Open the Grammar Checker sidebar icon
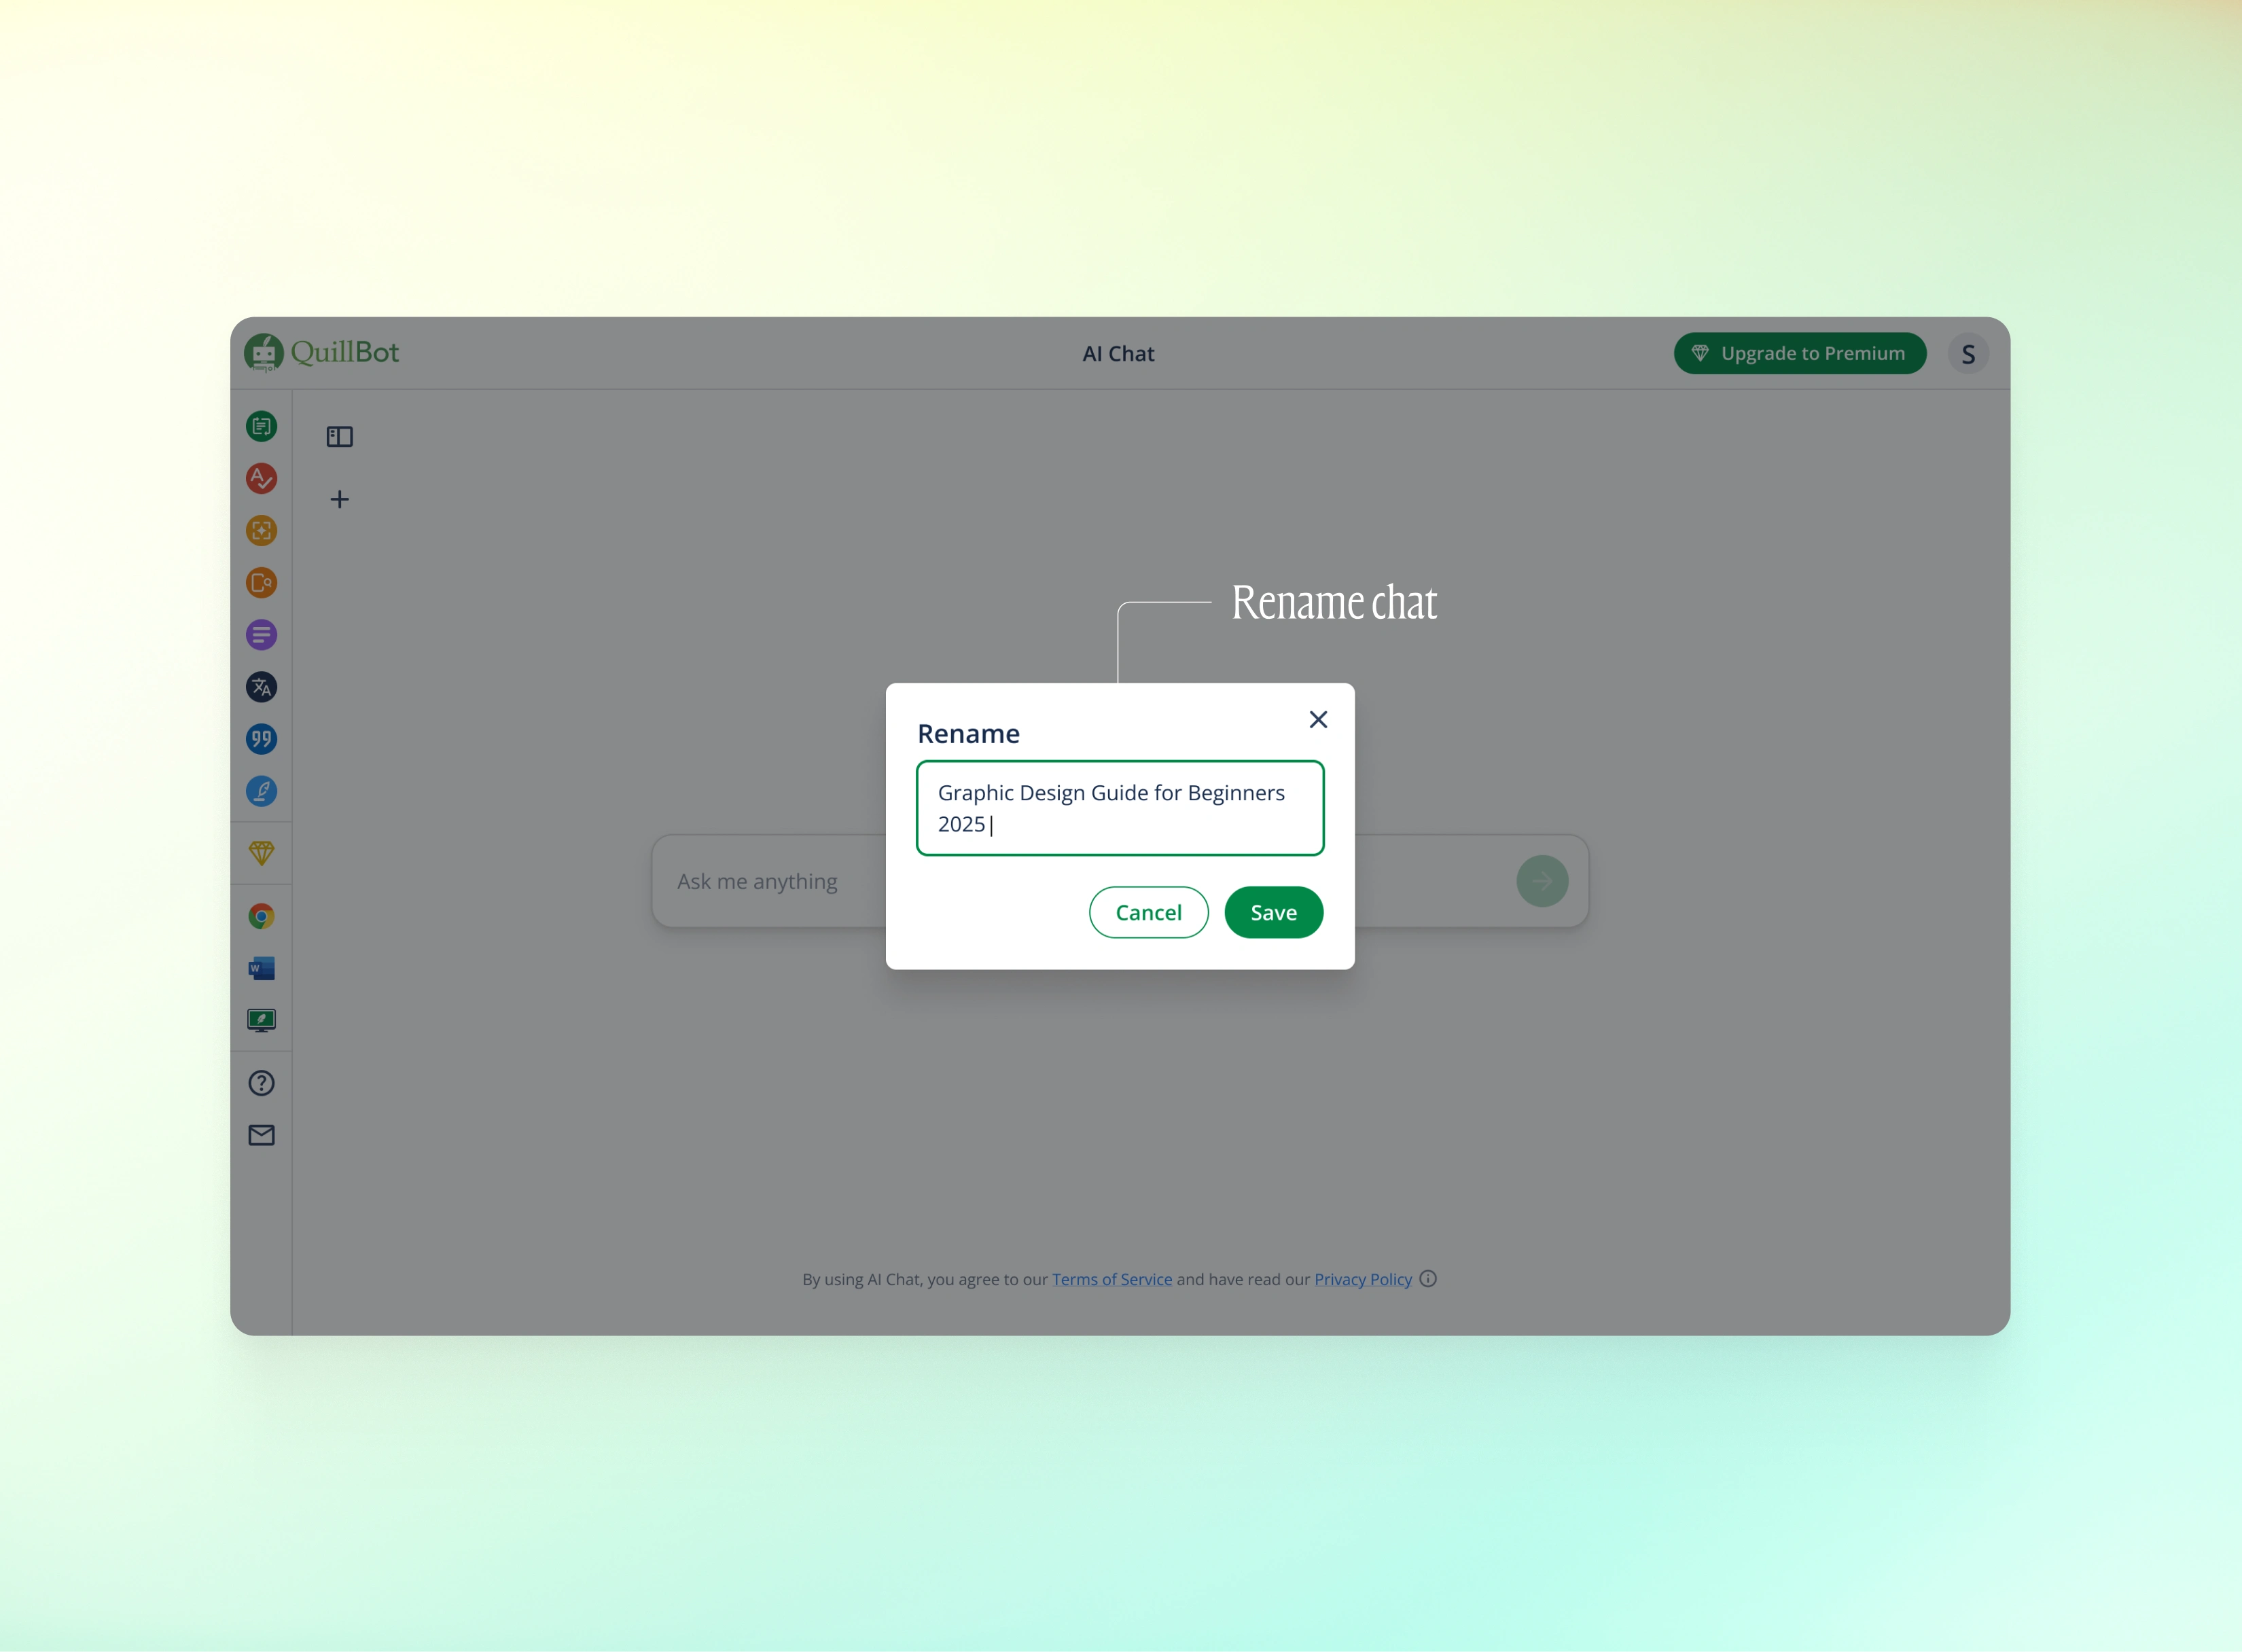 (x=261, y=479)
